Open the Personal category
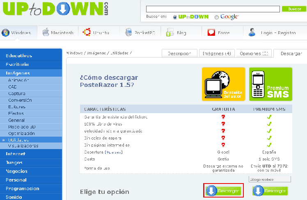Screen dimensions: 307x200 click(31, 180)
